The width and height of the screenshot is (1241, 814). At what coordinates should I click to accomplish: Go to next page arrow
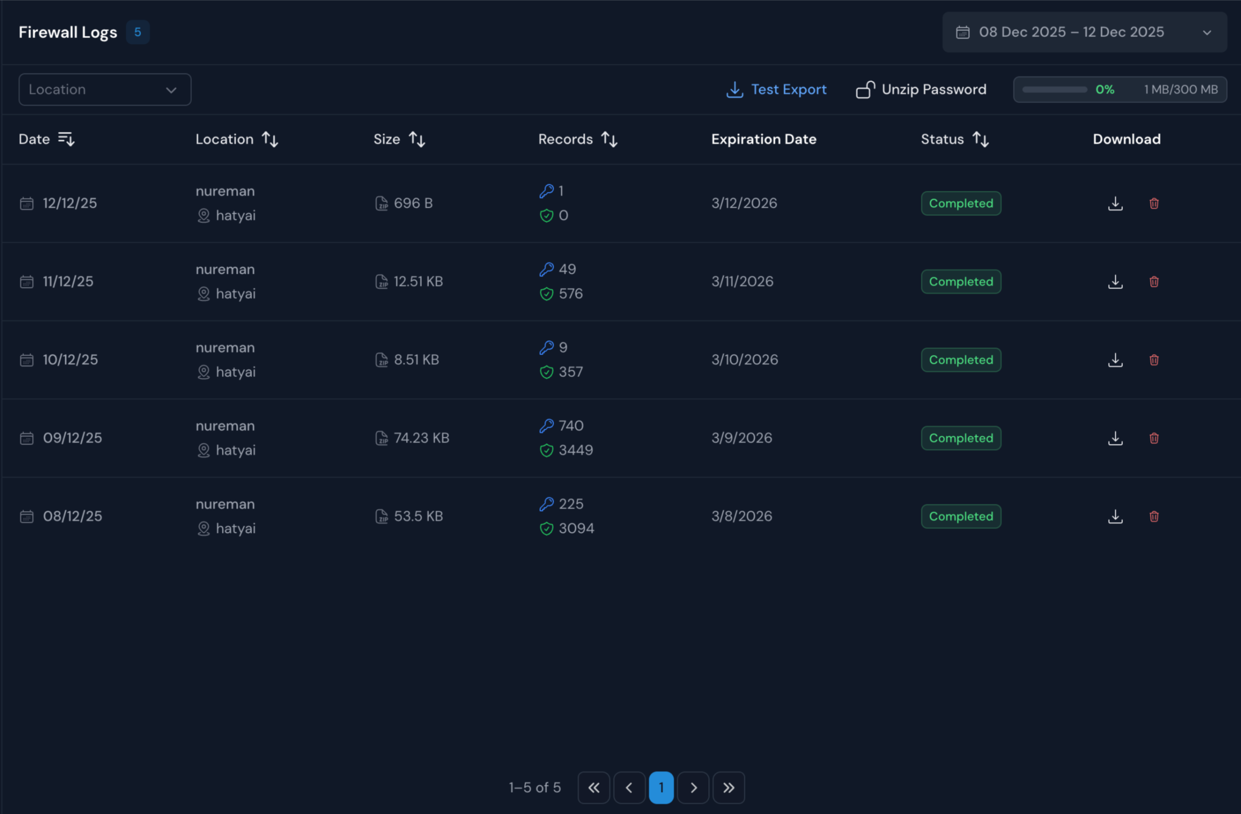coord(693,787)
